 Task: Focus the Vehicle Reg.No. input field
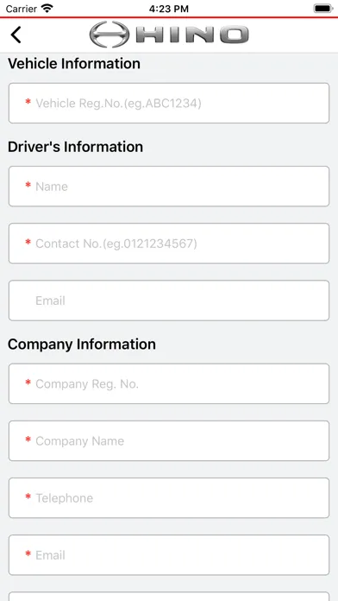pyautogui.click(x=169, y=103)
